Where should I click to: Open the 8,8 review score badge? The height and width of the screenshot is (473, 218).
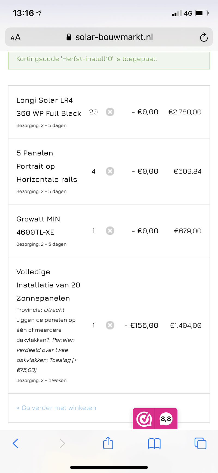166,418
